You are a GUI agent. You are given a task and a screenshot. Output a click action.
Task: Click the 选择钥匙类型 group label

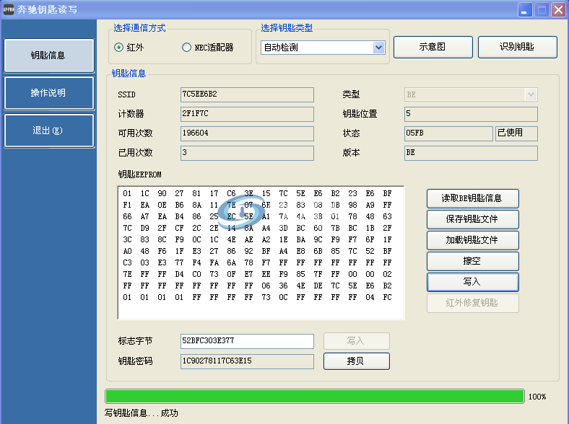pyautogui.click(x=287, y=28)
